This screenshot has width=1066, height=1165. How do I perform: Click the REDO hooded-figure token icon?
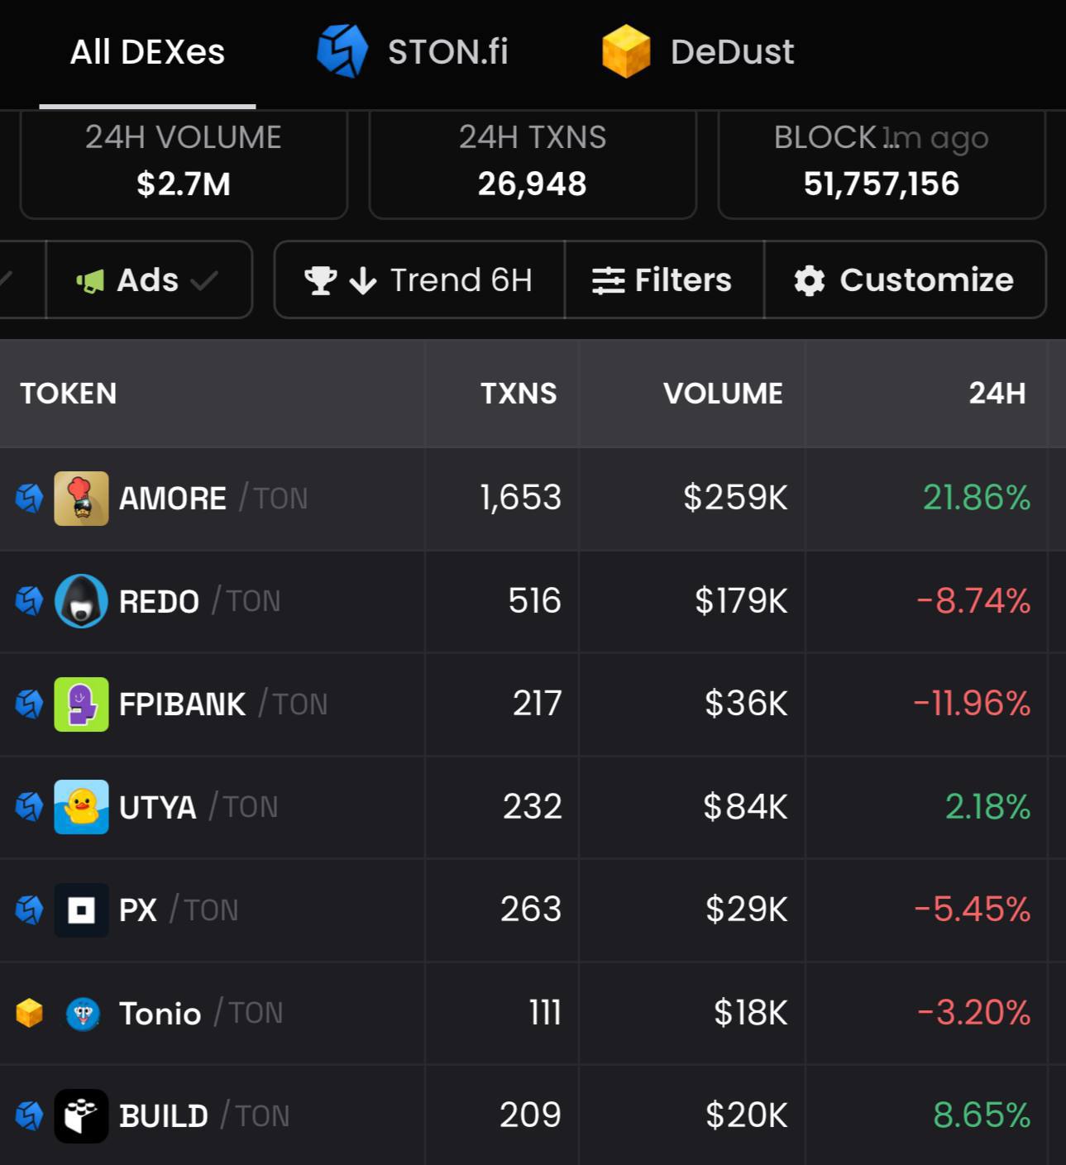[x=81, y=601]
